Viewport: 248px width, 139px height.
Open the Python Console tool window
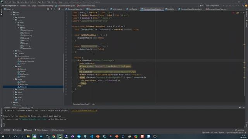[x=58, y=130]
